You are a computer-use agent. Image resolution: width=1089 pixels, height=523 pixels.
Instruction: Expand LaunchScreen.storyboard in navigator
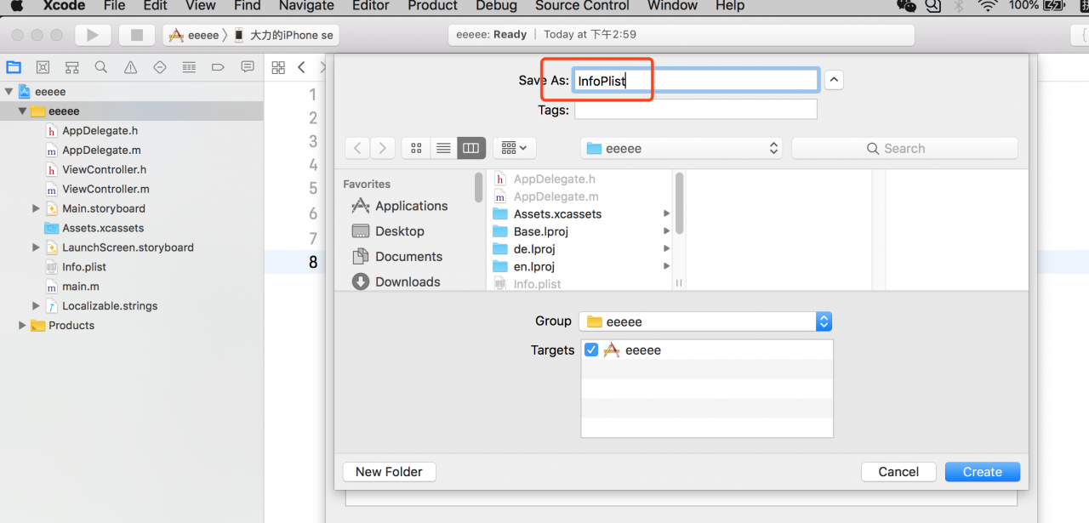click(36, 247)
